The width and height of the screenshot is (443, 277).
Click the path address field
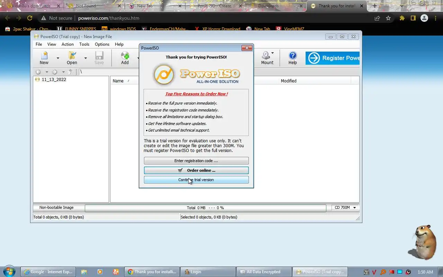[109, 72]
